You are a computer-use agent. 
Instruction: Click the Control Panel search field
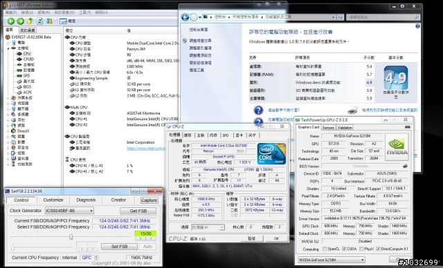click(383, 17)
